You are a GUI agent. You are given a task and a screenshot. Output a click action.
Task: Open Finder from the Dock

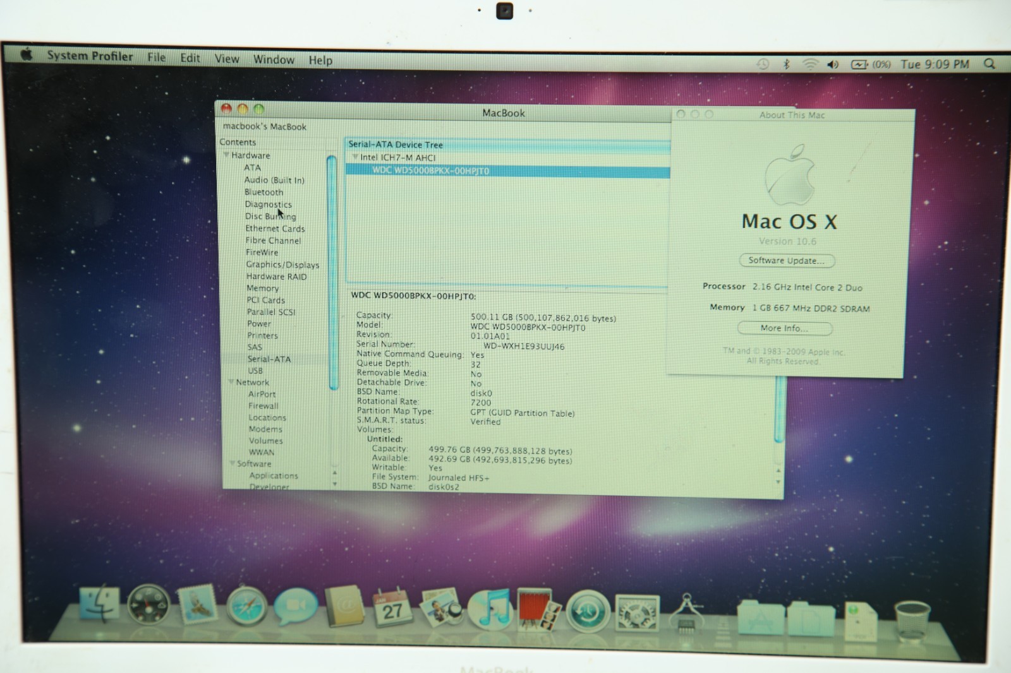click(99, 604)
